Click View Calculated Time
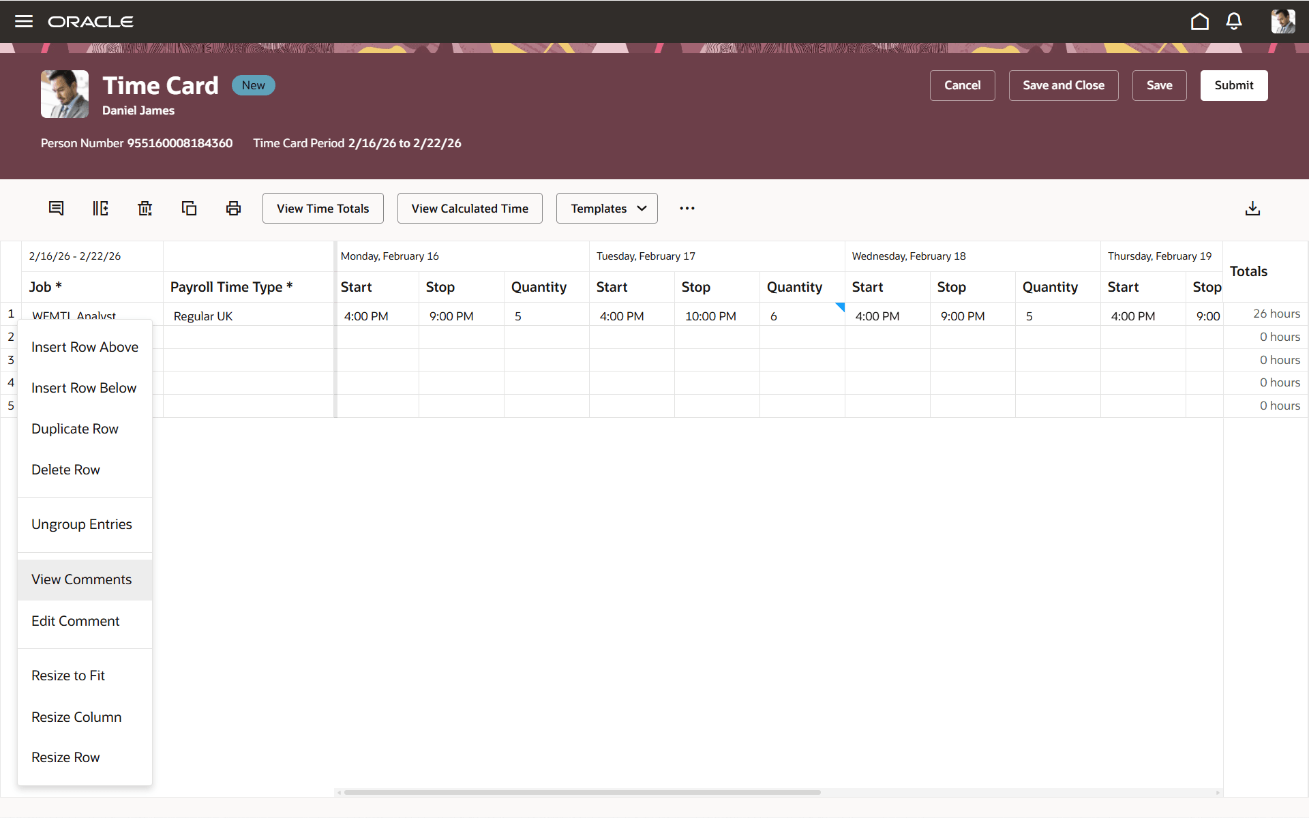The height and width of the screenshot is (818, 1309). [469, 208]
